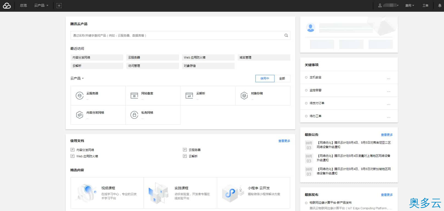
Task: Open recently visited 访问管理
Action: 152,66
